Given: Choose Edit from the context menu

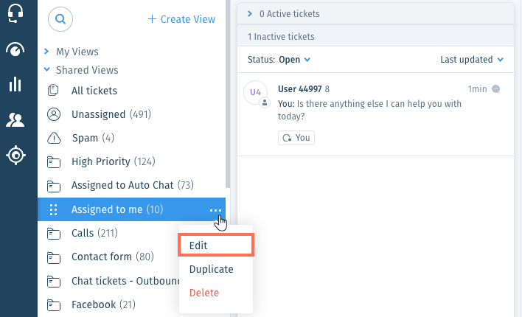Looking at the screenshot, I should (216, 245).
